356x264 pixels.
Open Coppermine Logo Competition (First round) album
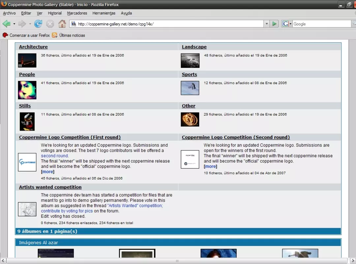pos(70,137)
